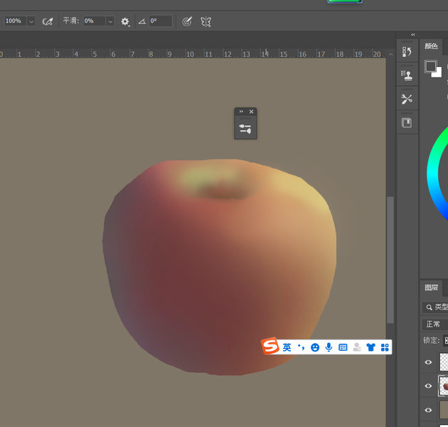Open the 100% opacity dropdown arrow
448x427 pixels.
tap(31, 21)
